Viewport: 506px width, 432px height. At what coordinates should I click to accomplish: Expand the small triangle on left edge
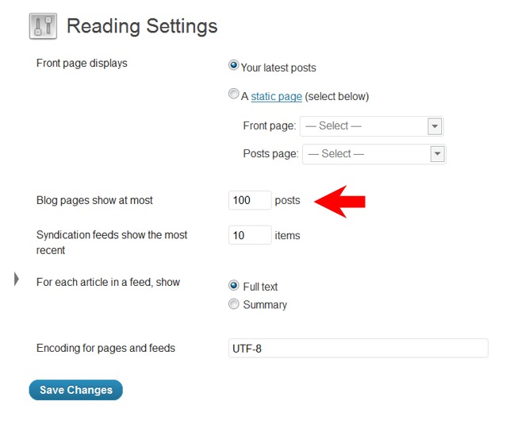[x=17, y=279]
